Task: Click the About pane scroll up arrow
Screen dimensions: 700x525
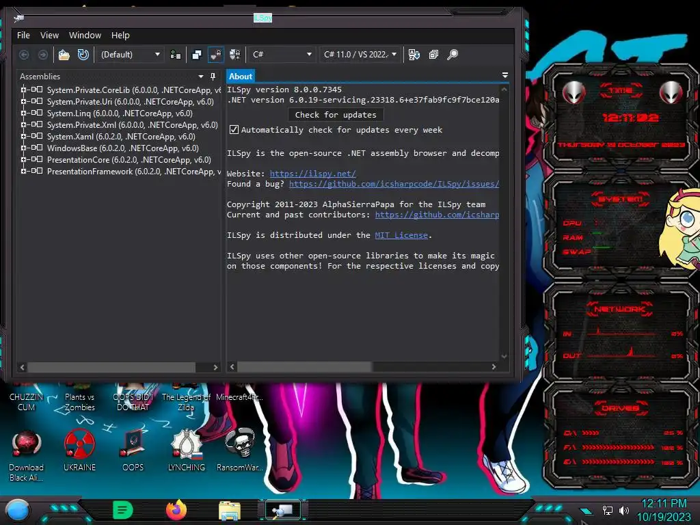Action: pos(504,90)
